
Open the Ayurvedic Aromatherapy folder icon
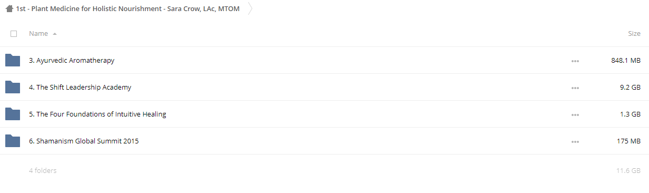click(13, 60)
